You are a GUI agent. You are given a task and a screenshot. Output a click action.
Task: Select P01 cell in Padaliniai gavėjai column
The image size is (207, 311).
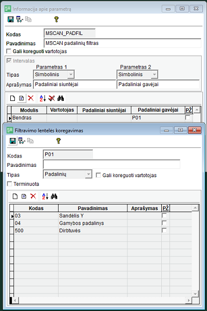(x=158, y=117)
